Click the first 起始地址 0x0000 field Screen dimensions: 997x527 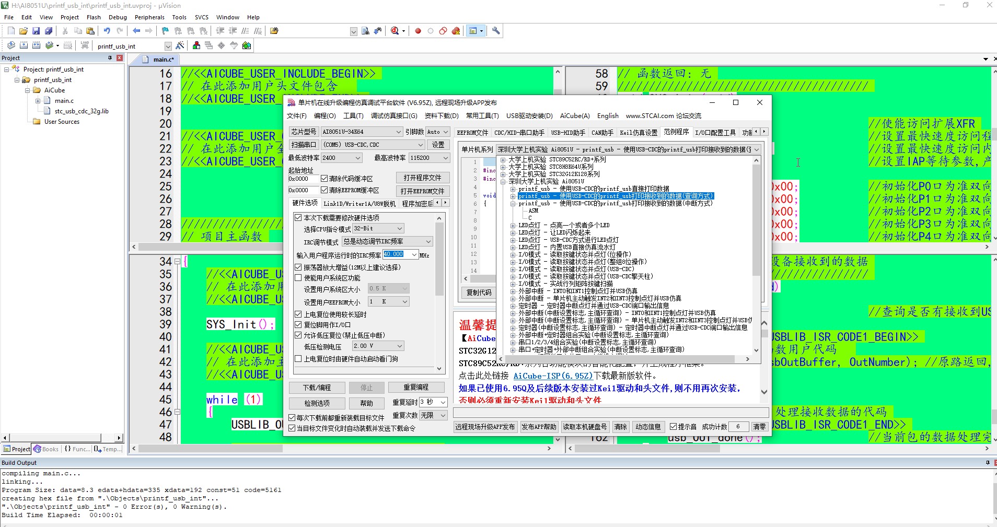tap(303, 179)
